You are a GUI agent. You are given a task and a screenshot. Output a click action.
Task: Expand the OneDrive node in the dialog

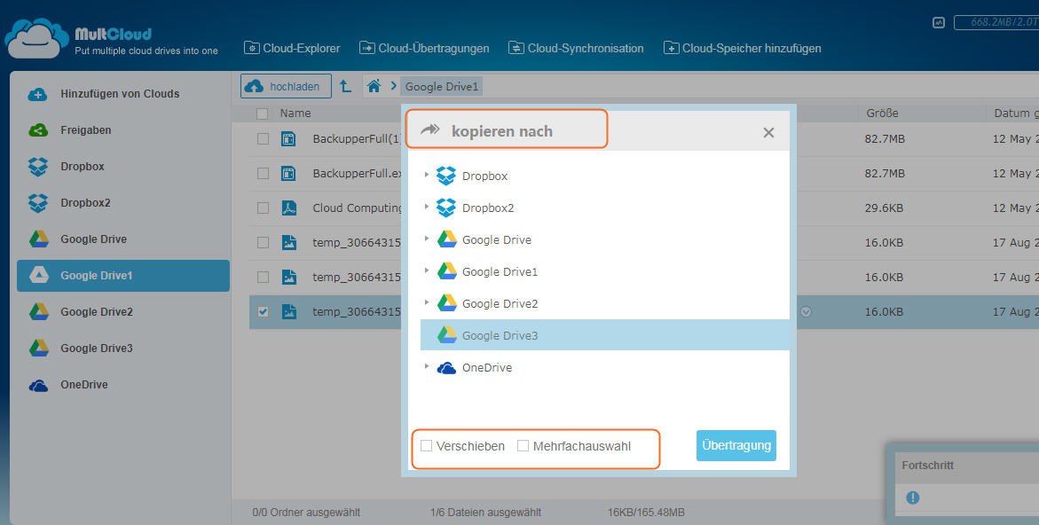coord(427,367)
